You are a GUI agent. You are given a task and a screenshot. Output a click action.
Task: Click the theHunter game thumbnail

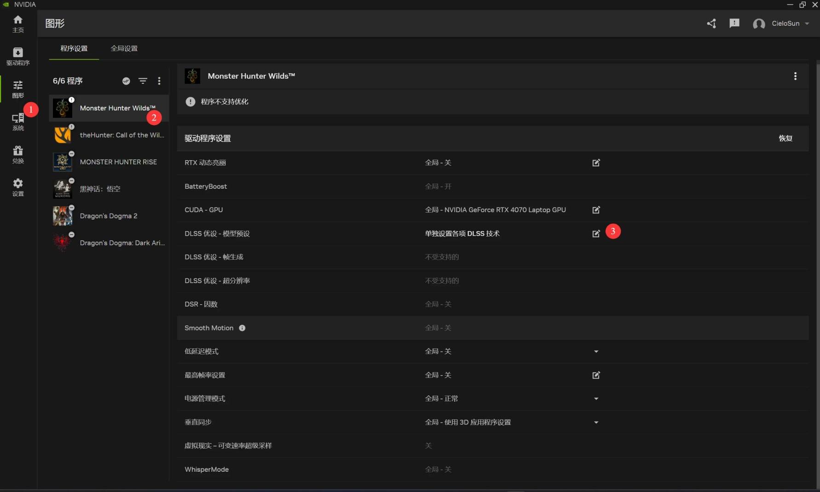(x=63, y=135)
